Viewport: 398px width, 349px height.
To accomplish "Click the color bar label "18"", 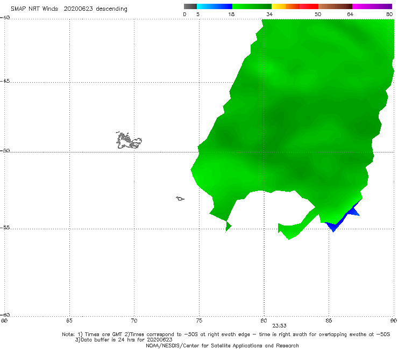I will (231, 14).
